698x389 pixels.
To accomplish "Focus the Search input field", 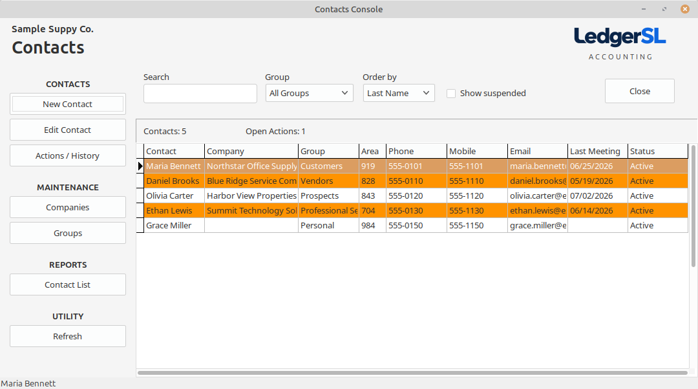I will point(200,94).
